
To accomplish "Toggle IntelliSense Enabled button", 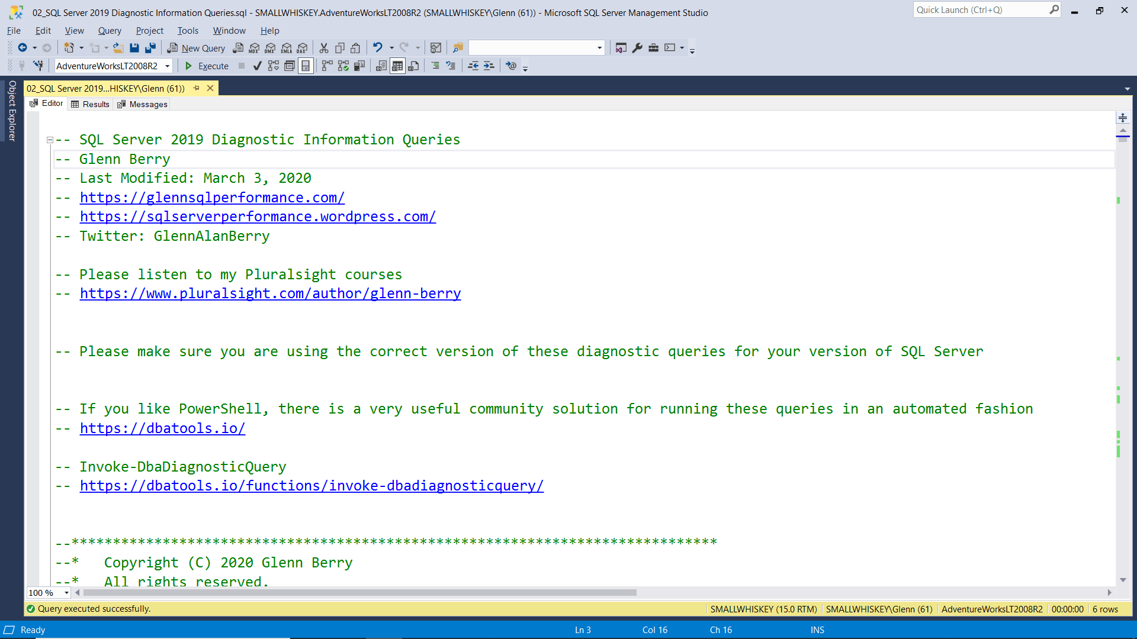I will click(x=306, y=66).
